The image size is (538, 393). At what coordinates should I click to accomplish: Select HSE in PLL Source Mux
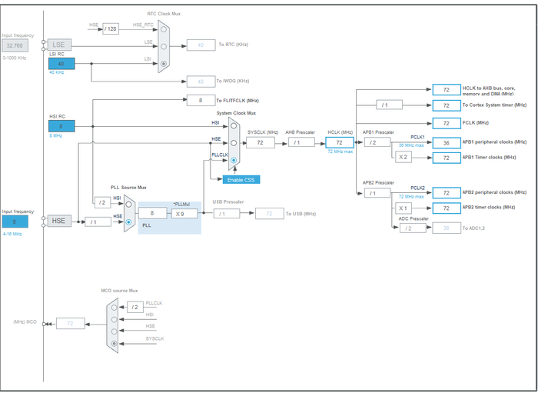coord(128,222)
